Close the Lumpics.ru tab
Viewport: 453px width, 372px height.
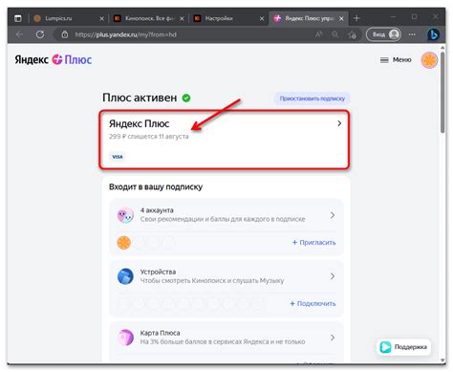pos(101,18)
